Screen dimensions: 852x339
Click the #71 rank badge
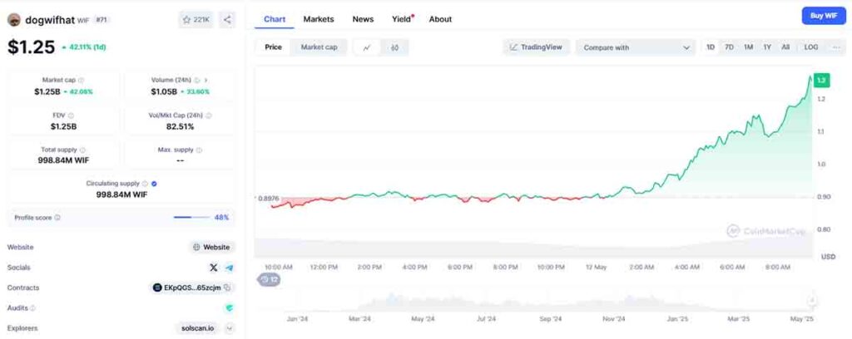tap(102, 20)
